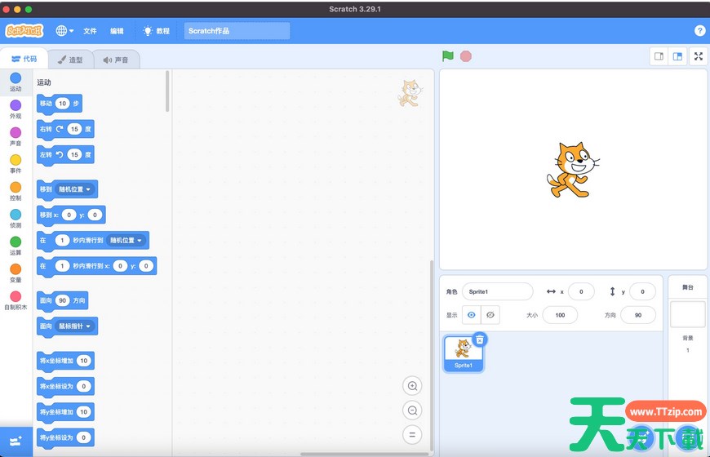This screenshot has width=710, height=457.
Task: Open the 文件 menu
Action: [x=90, y=31]
